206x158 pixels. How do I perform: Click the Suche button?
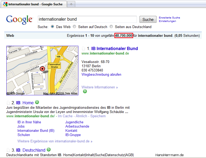[x=148, y=19]
